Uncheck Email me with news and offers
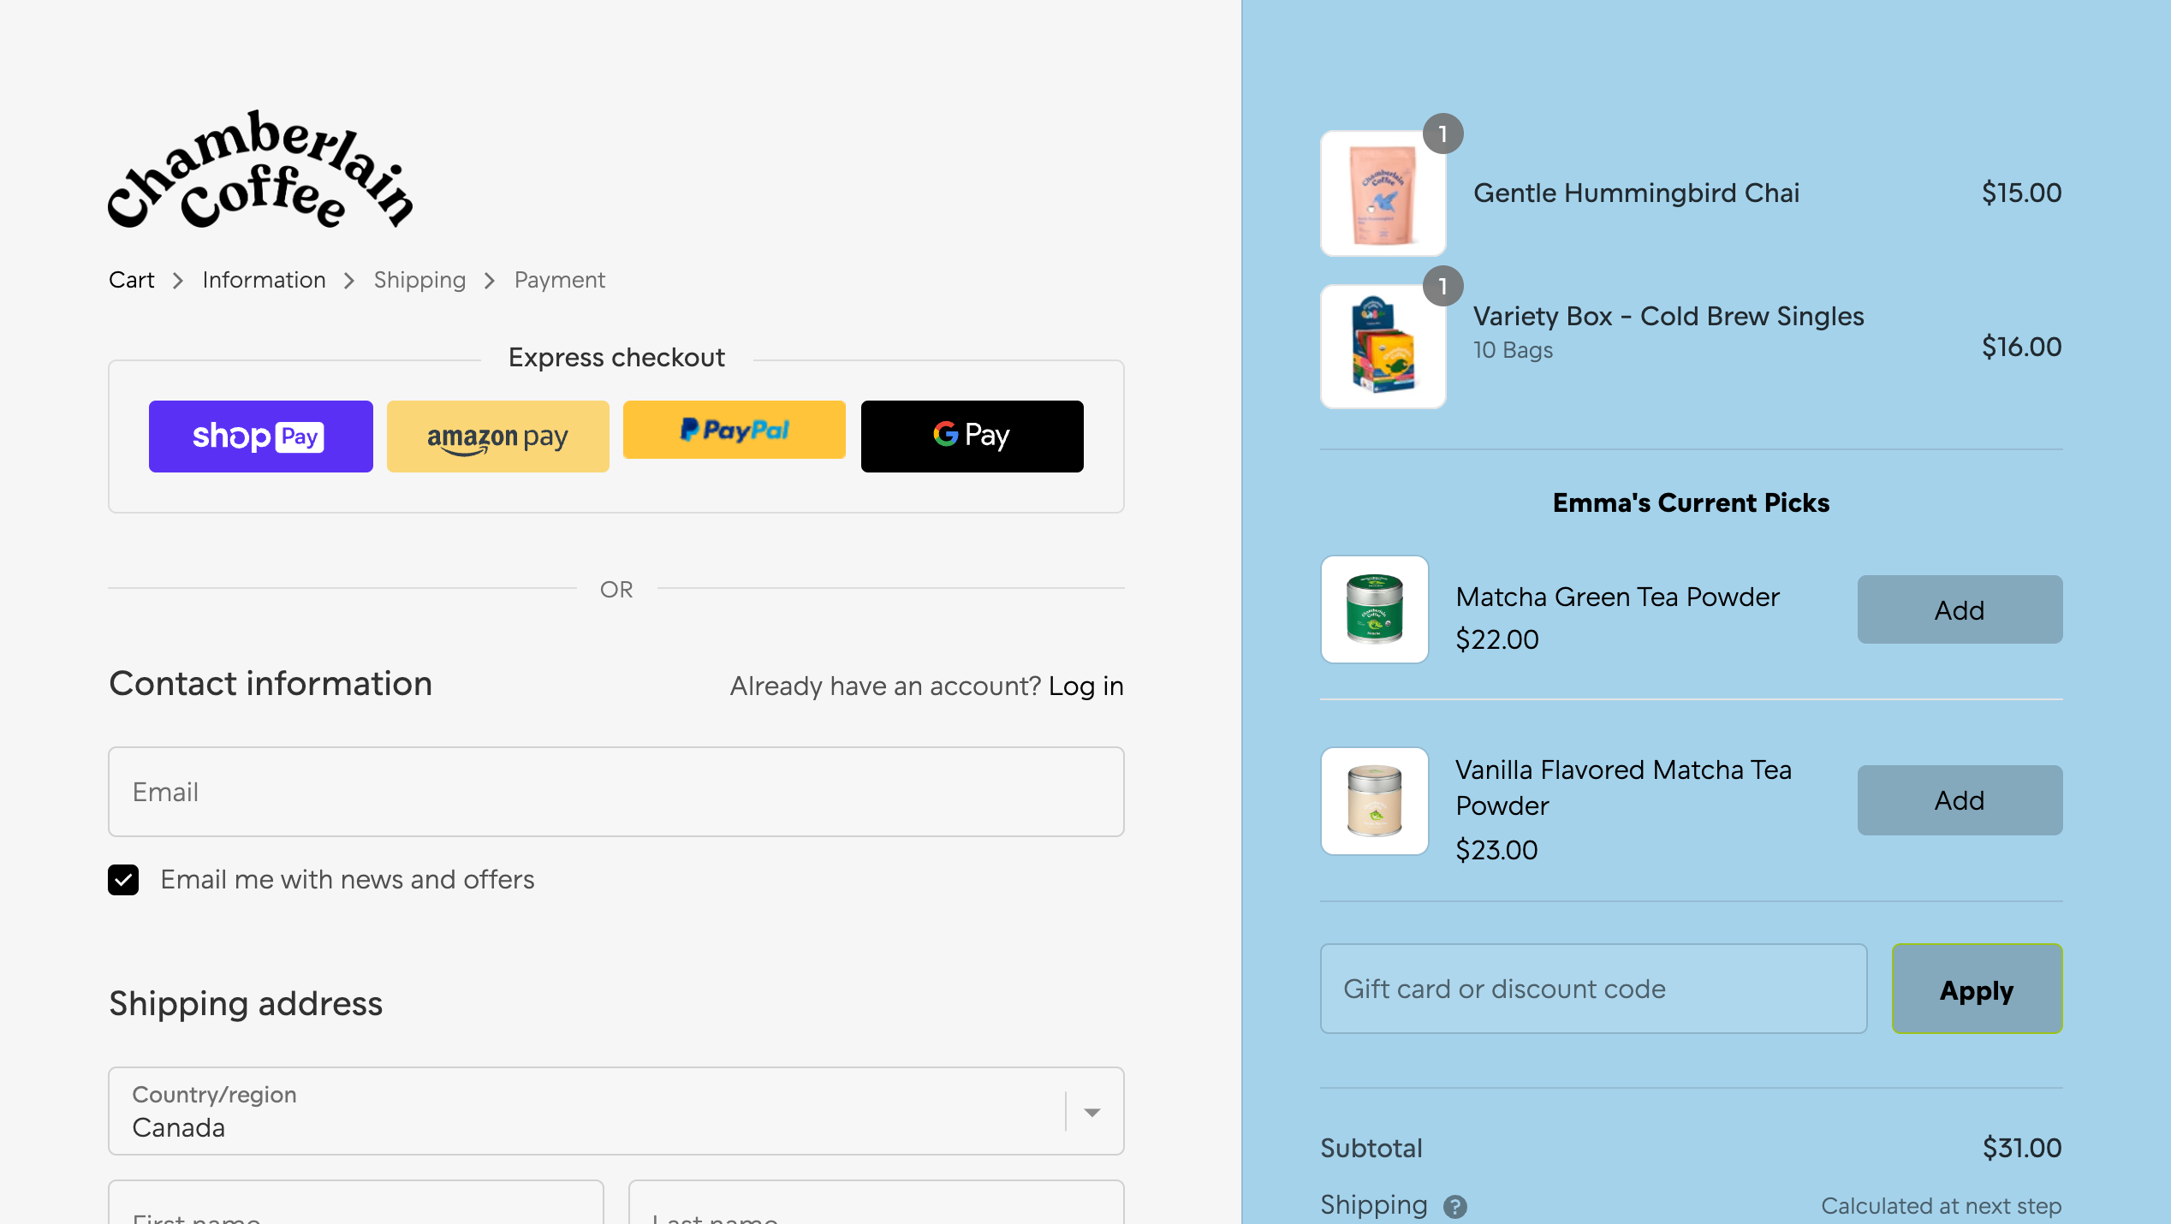Viewport: 2171px width, 1224px height. point(123,880)
